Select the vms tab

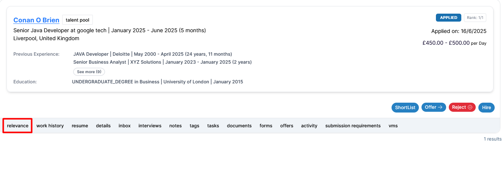click(393, 126)
